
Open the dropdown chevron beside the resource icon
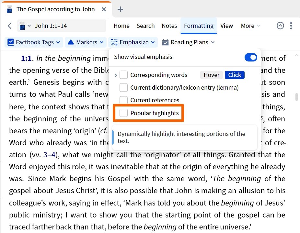(x=29, y=26)
